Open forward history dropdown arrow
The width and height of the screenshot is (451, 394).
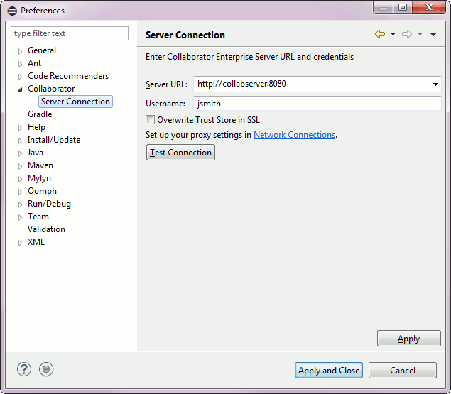click(420, 35)
